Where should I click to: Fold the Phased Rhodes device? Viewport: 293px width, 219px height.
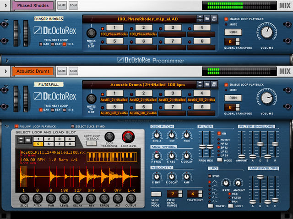click(x=6, y=20)
